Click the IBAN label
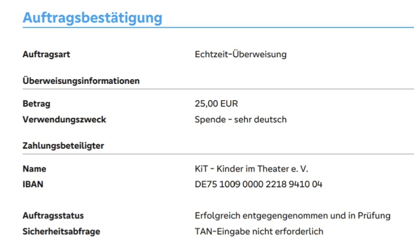 coord(33,184)
